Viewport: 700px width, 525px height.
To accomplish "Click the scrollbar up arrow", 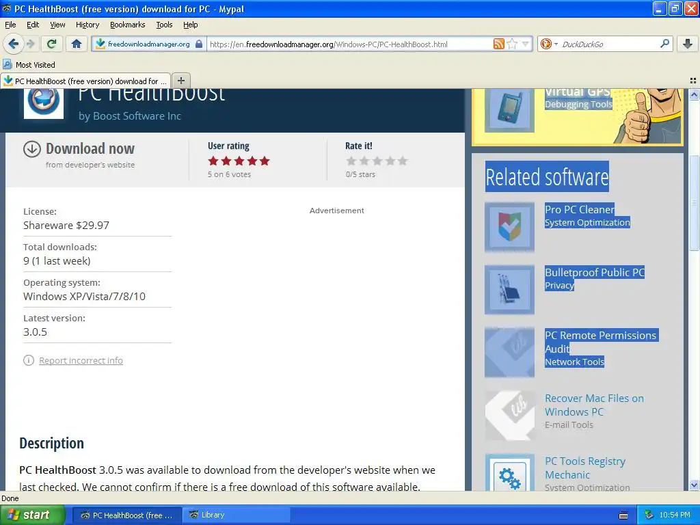I will coord(694,94).
